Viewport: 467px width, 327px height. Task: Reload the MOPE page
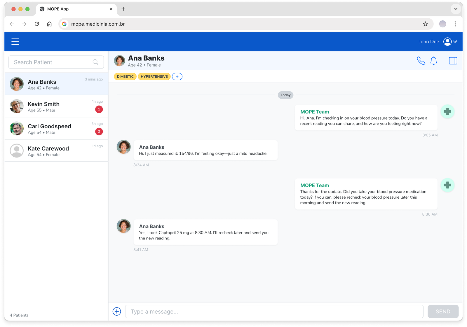pyautogui.click(x=37, y=24)
